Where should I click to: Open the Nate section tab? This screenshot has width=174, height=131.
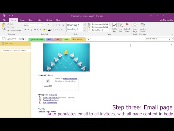coord(49,39)
